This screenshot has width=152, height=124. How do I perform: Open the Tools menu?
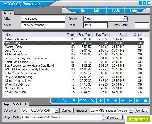click(x=116, y=10)
